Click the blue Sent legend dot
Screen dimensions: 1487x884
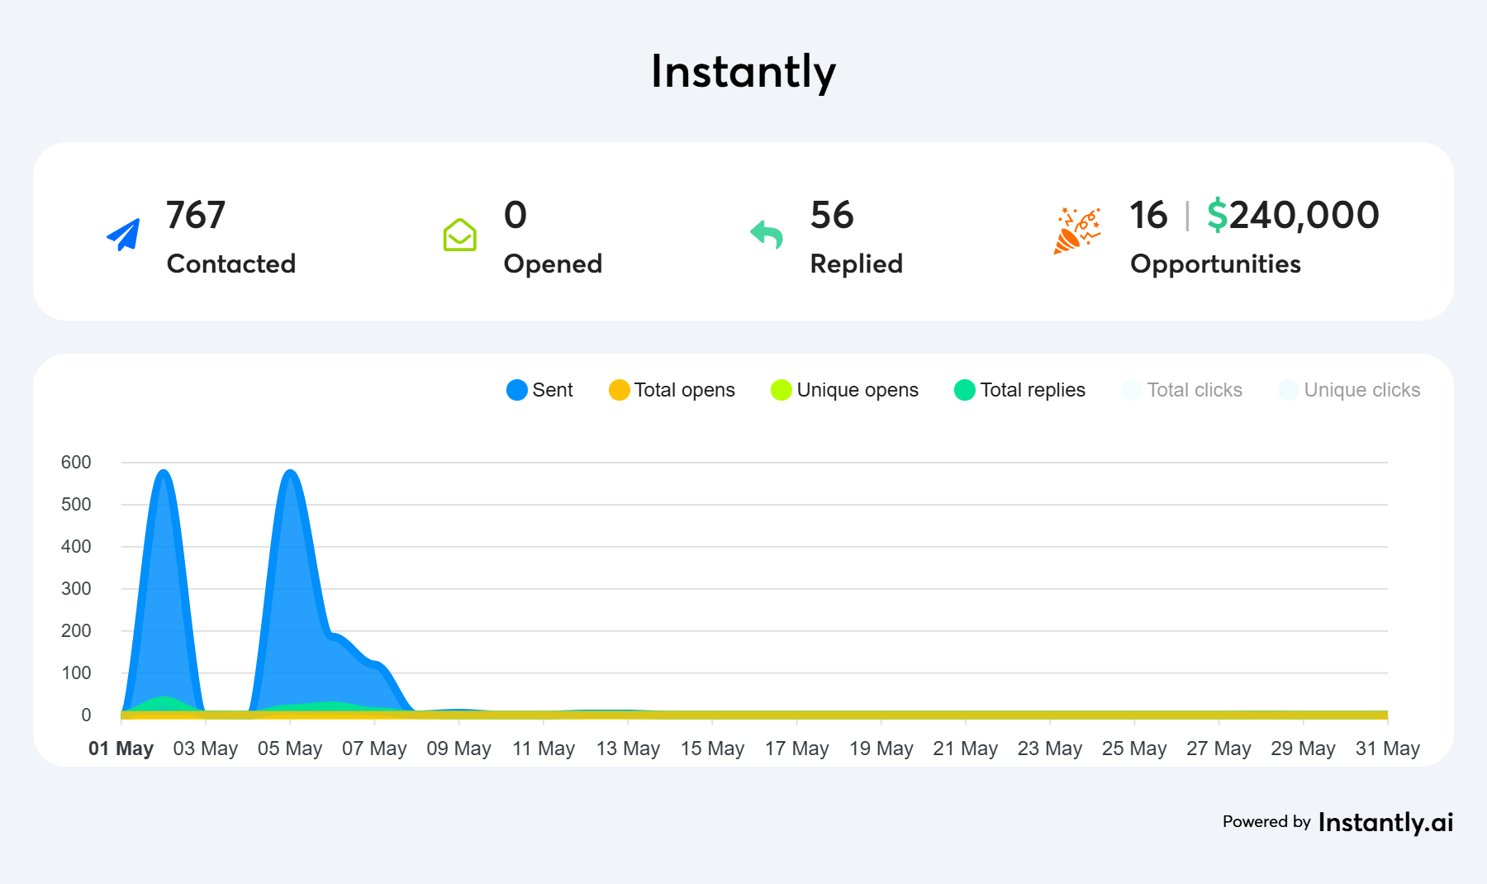pos(517,390)
